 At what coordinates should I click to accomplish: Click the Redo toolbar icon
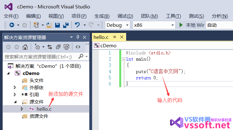click(91, 25)
